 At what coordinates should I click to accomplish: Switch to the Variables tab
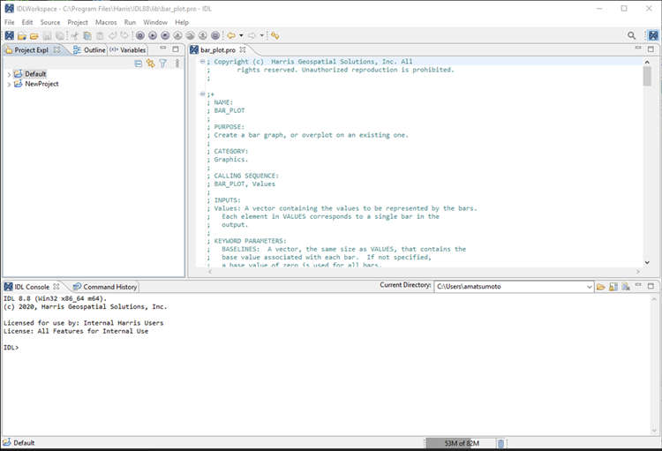[x=132, y=50]
